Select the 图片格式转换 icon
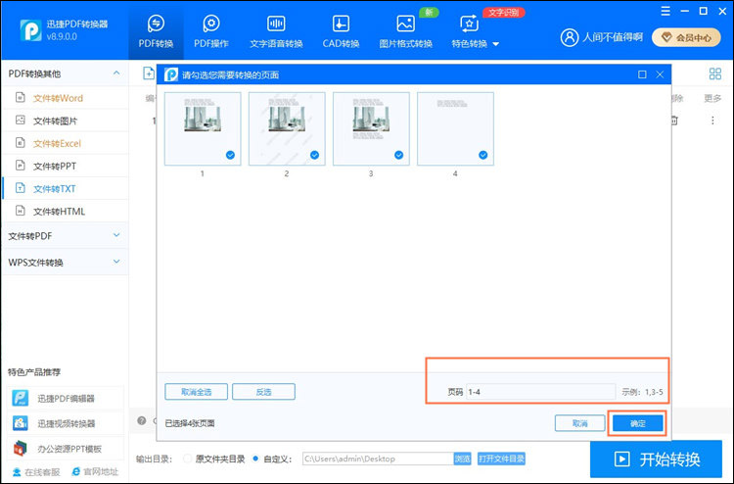 (406, 24)
